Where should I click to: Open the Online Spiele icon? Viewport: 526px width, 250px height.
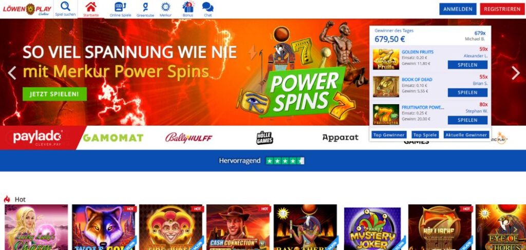[x=120, y=7]
